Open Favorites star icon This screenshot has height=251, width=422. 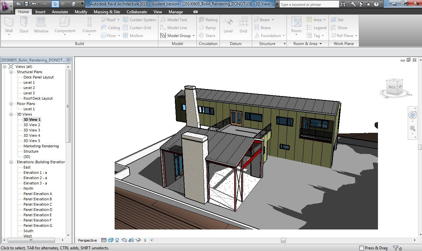pyautogui.click(x=368, y=4)
